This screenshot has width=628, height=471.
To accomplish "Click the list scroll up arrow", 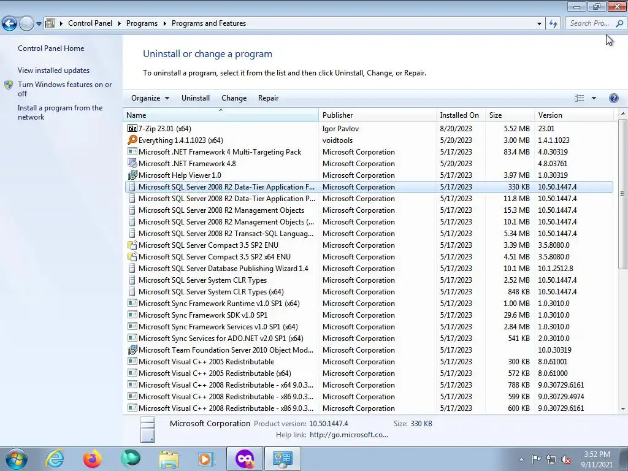I will tap(623, 113).
